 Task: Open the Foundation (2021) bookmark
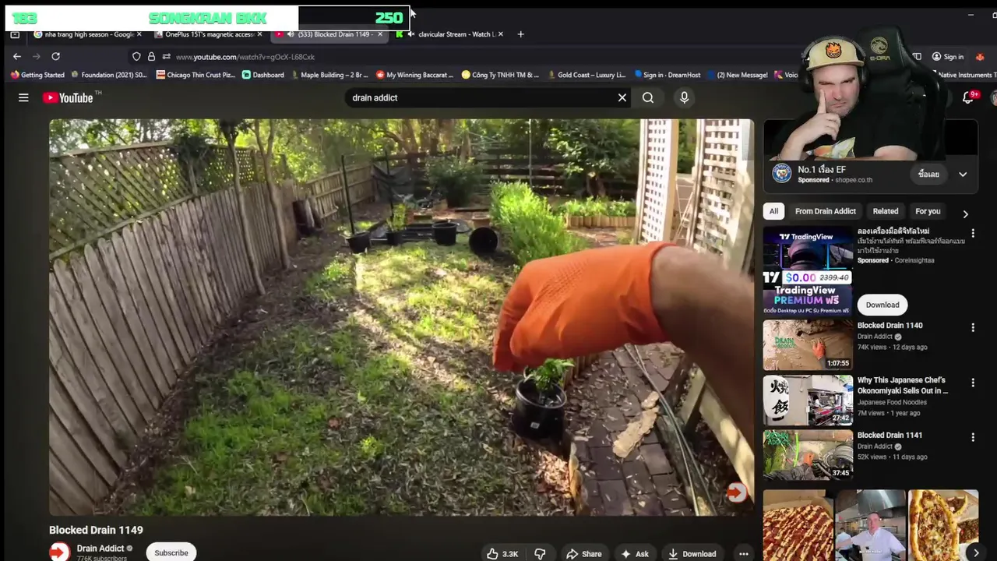108,75
